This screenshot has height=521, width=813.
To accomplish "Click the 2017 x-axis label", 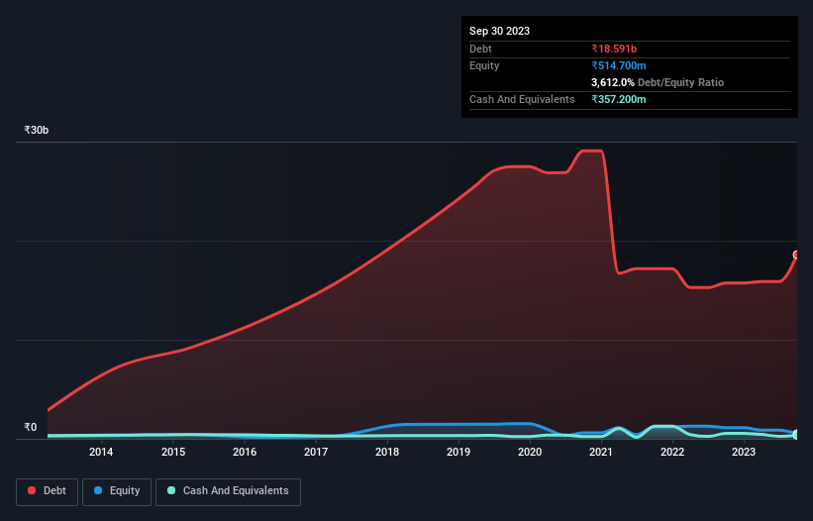I will pyautogui.click(x=316, y=452).
